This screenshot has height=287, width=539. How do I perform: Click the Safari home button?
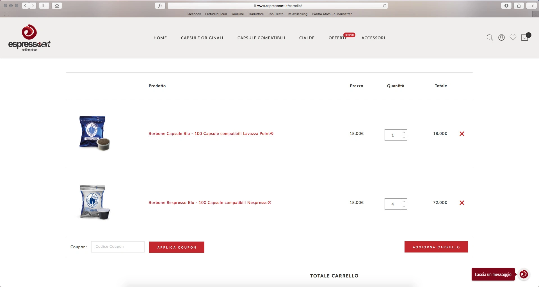pyautogui.click(x=57, y=6)
